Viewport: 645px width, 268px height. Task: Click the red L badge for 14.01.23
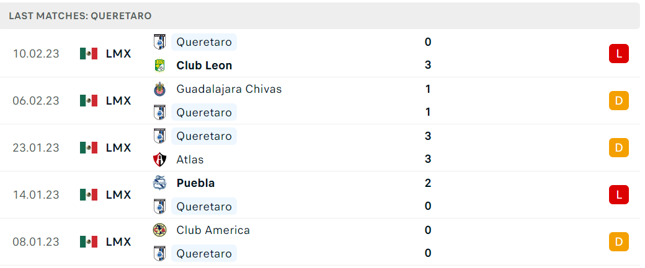click(x=619, y=194)
